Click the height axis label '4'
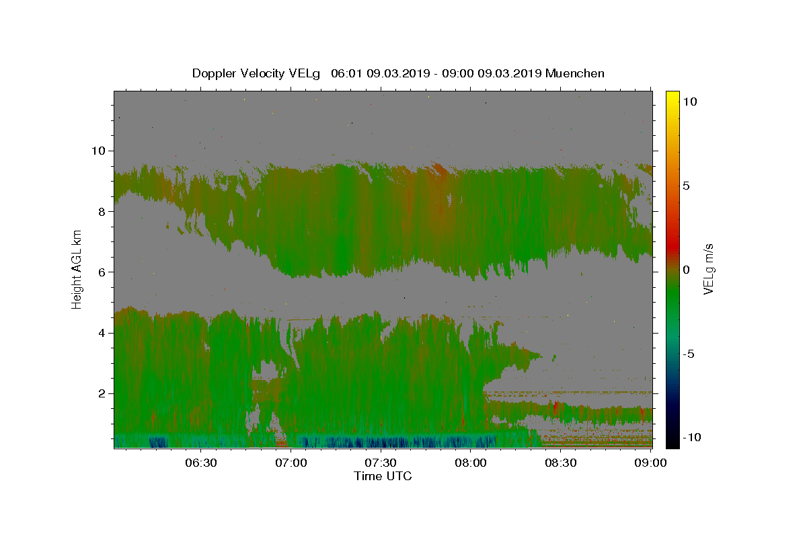The height and width of the screenshot is (538, 807). [104, 333]
